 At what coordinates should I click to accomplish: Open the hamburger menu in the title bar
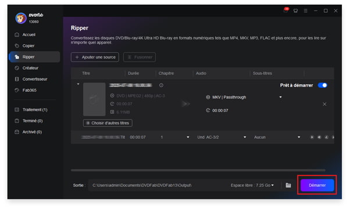pos(305,10)
